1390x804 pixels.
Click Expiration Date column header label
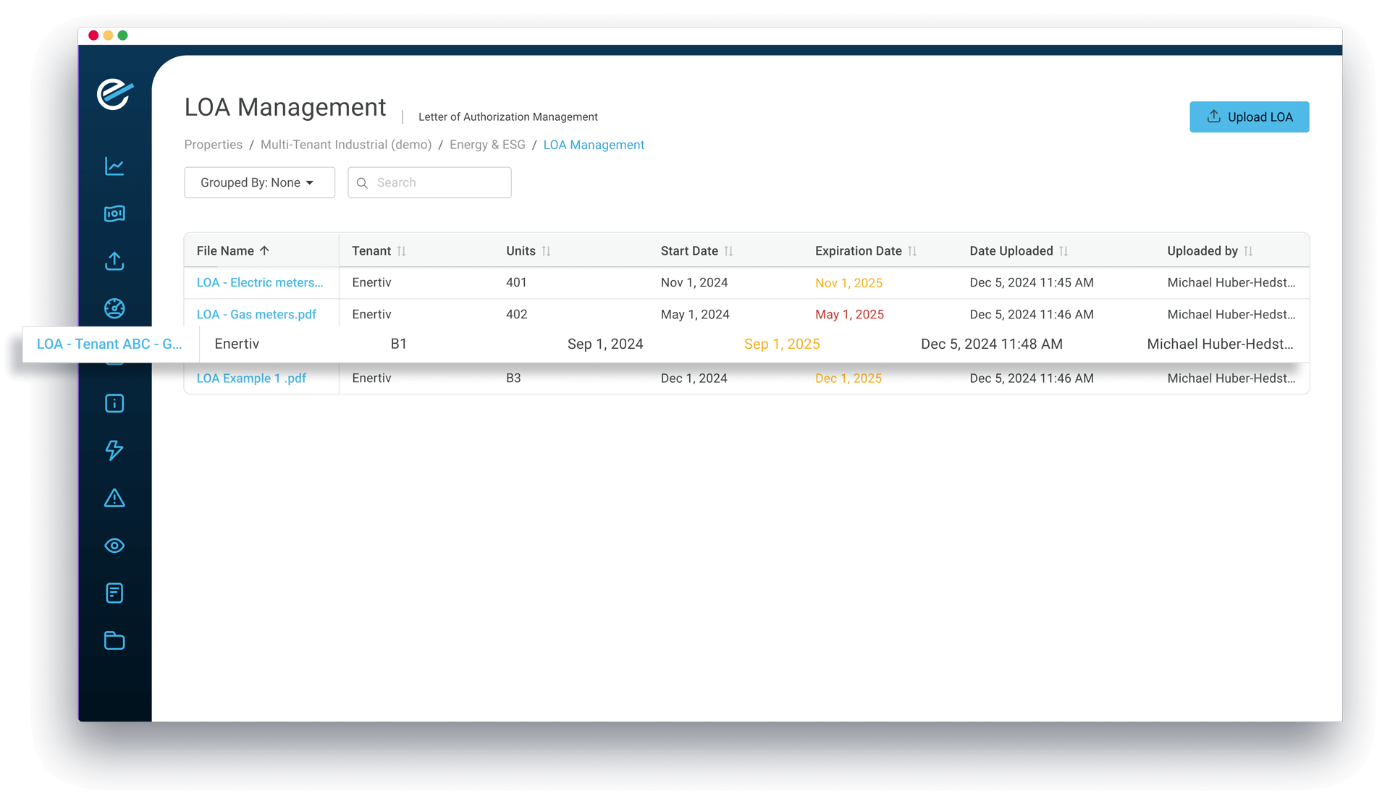click(859, 250)
